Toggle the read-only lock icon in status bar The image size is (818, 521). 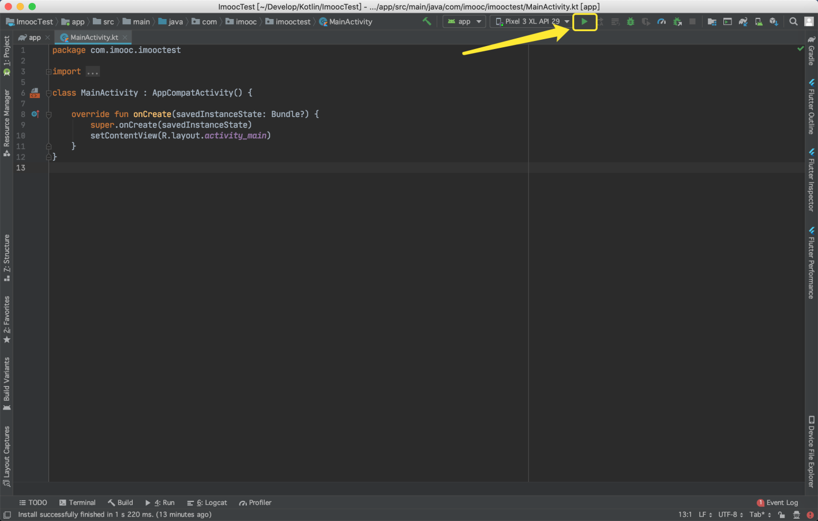[x=781, y=515]
